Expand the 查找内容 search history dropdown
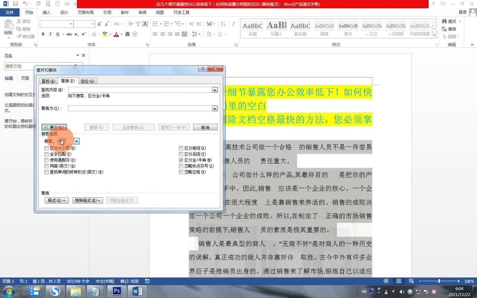 (x=215, y=89)
